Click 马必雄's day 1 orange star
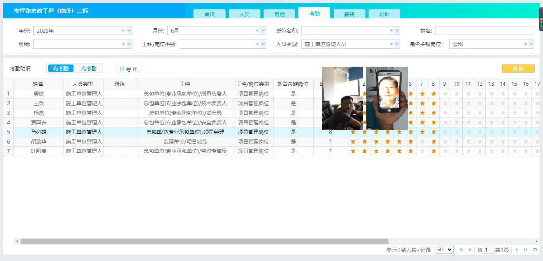Screen dimensions: 543x261 tap(353, 132)
